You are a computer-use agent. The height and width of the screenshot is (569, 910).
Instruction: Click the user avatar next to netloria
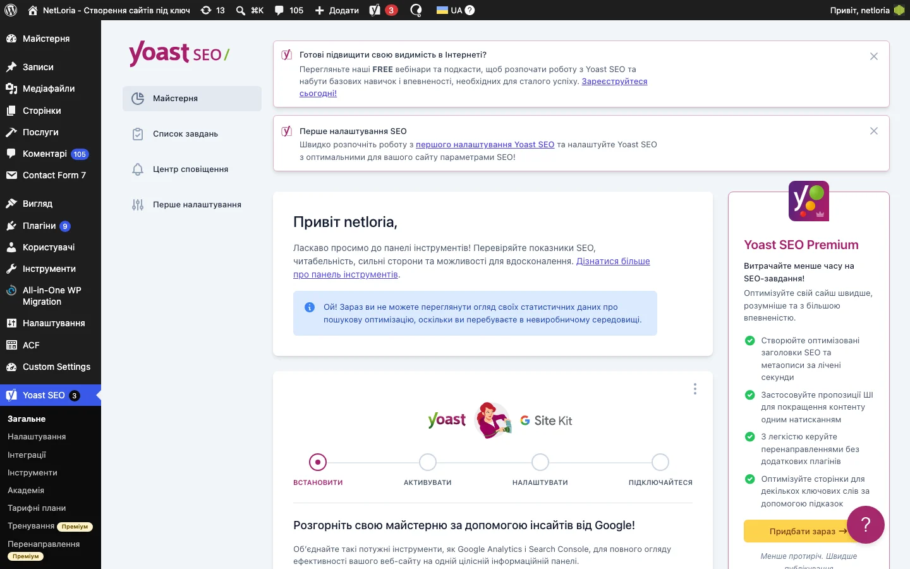tap(899, 10)
